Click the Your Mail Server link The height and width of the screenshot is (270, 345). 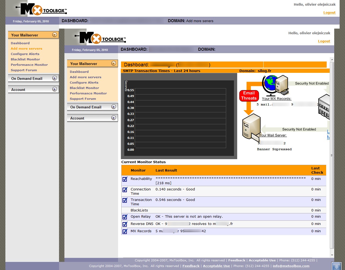(x=273, y=135)
